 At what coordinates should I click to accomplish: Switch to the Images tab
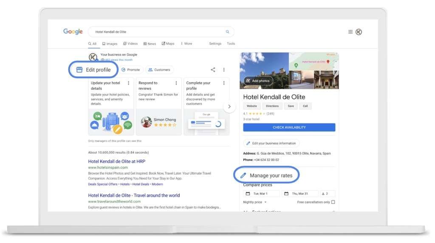point(110,44)
